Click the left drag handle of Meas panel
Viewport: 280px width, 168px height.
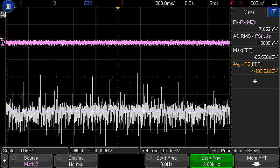pyautogui.click(x=233, y=12)
